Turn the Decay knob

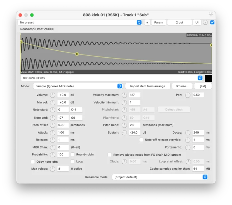click(188, 133)
